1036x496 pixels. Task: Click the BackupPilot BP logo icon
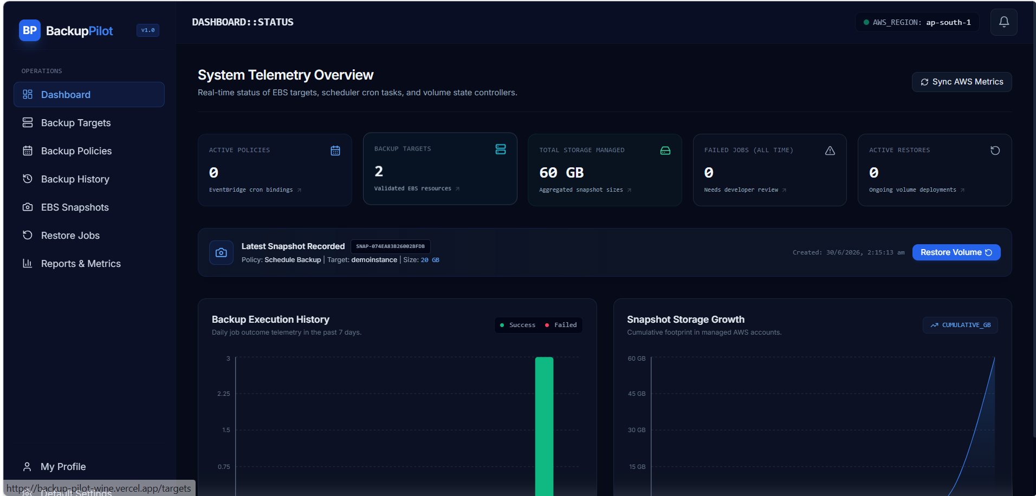[30, 30]
